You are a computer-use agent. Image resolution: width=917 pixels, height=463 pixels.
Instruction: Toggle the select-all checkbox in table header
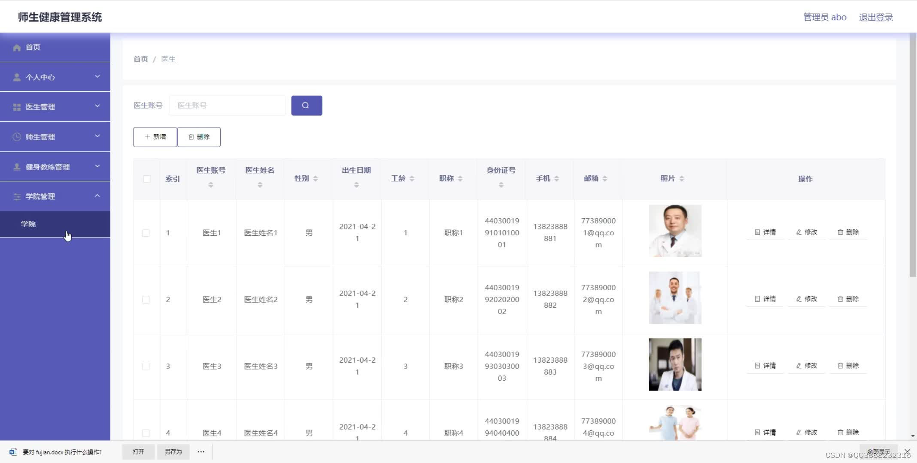coord(147,179)
